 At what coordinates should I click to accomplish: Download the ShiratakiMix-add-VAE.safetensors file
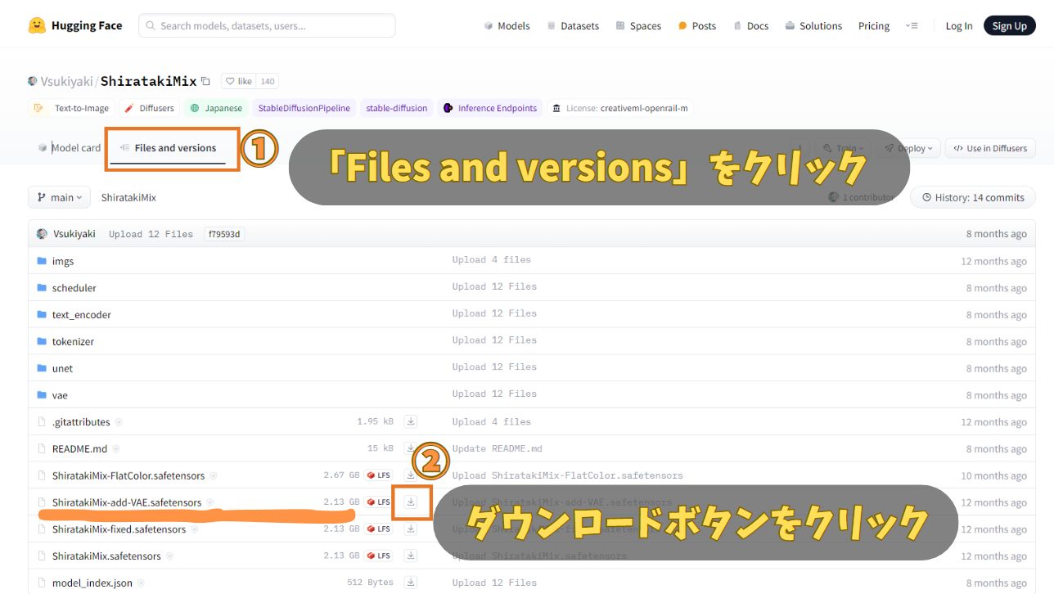[411, 502]
